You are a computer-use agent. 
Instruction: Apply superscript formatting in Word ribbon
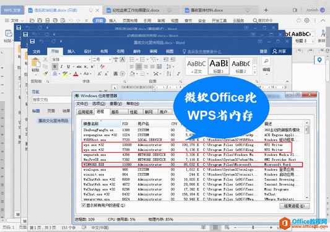click(x=92, y=67)
